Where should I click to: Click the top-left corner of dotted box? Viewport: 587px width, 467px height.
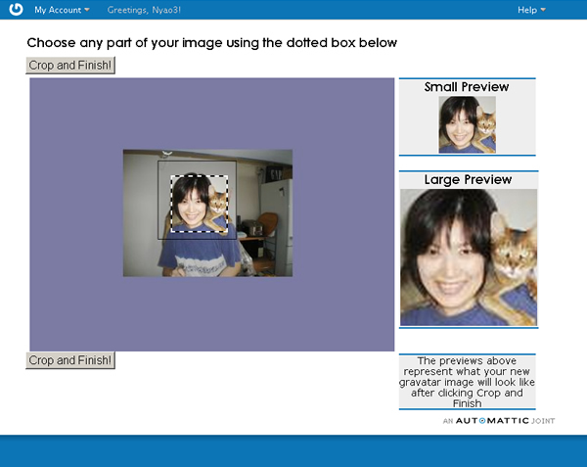(x=171, y=176)
